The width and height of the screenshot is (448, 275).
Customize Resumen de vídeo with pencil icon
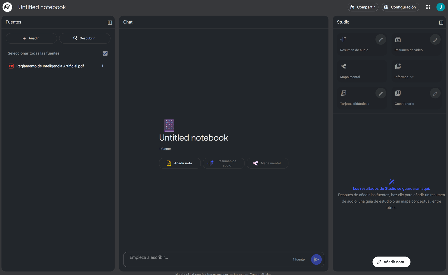pos(435,40)
